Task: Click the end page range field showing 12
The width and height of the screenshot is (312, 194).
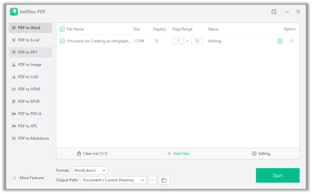Action: tap(197, 41)
